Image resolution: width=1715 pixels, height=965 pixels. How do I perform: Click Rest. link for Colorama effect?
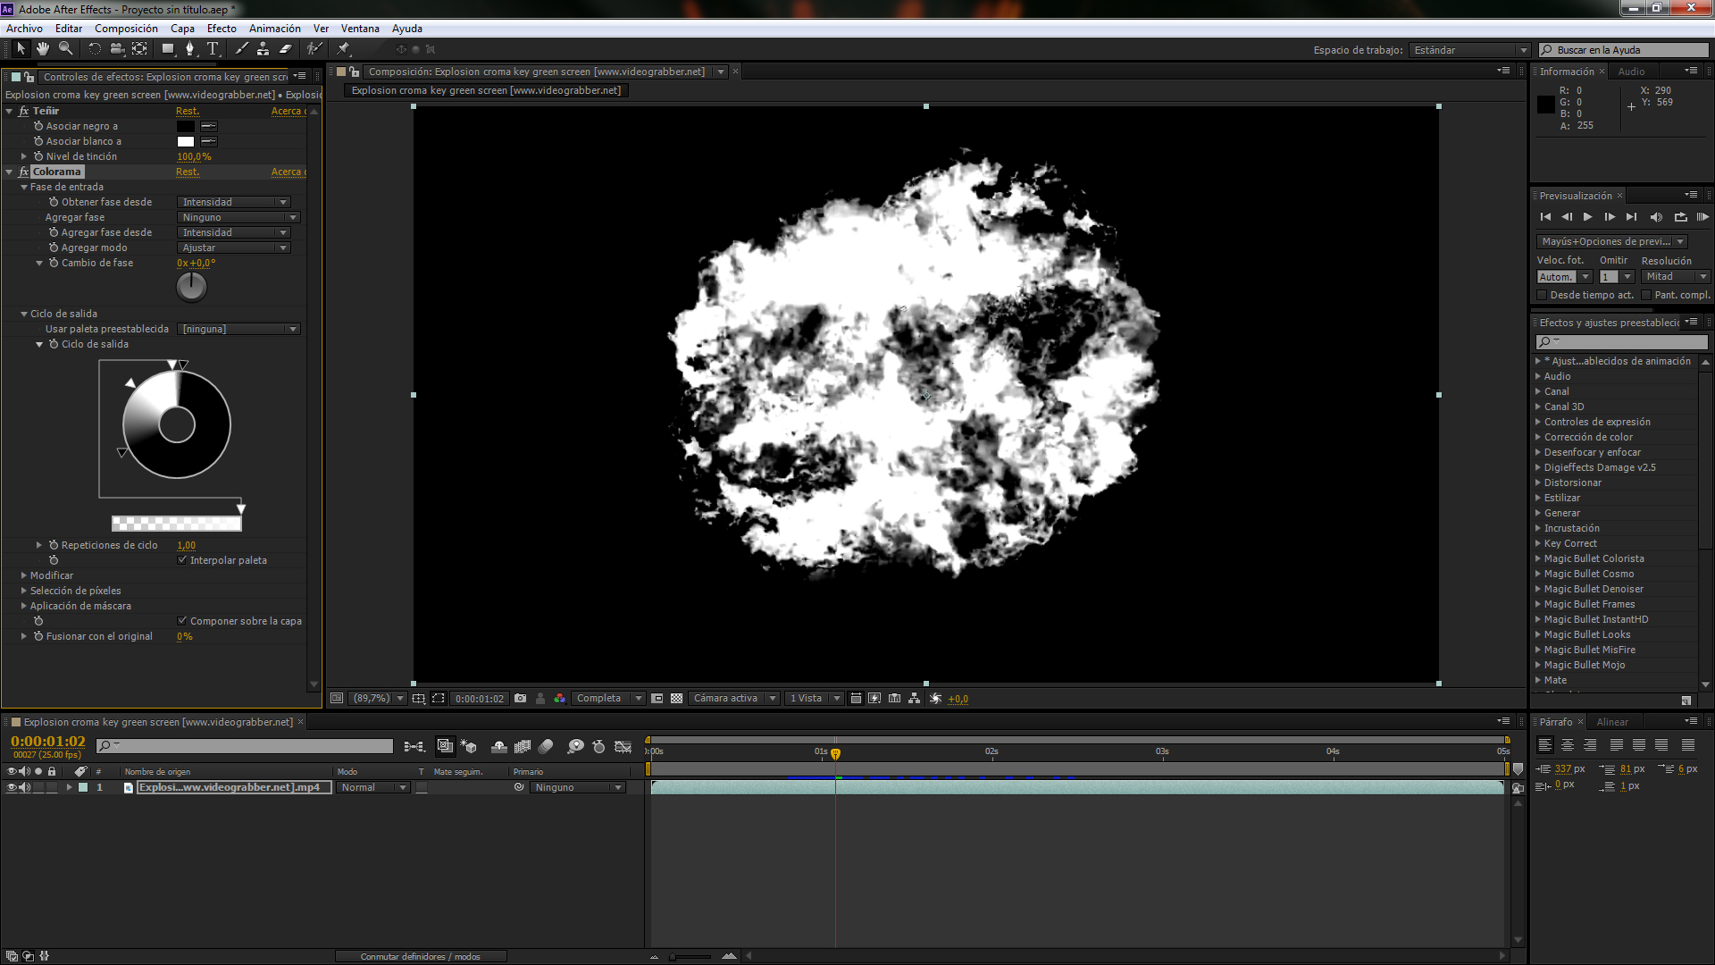(187, 172)
